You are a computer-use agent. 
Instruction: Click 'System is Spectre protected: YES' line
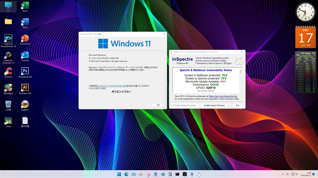tap(206, 78)
